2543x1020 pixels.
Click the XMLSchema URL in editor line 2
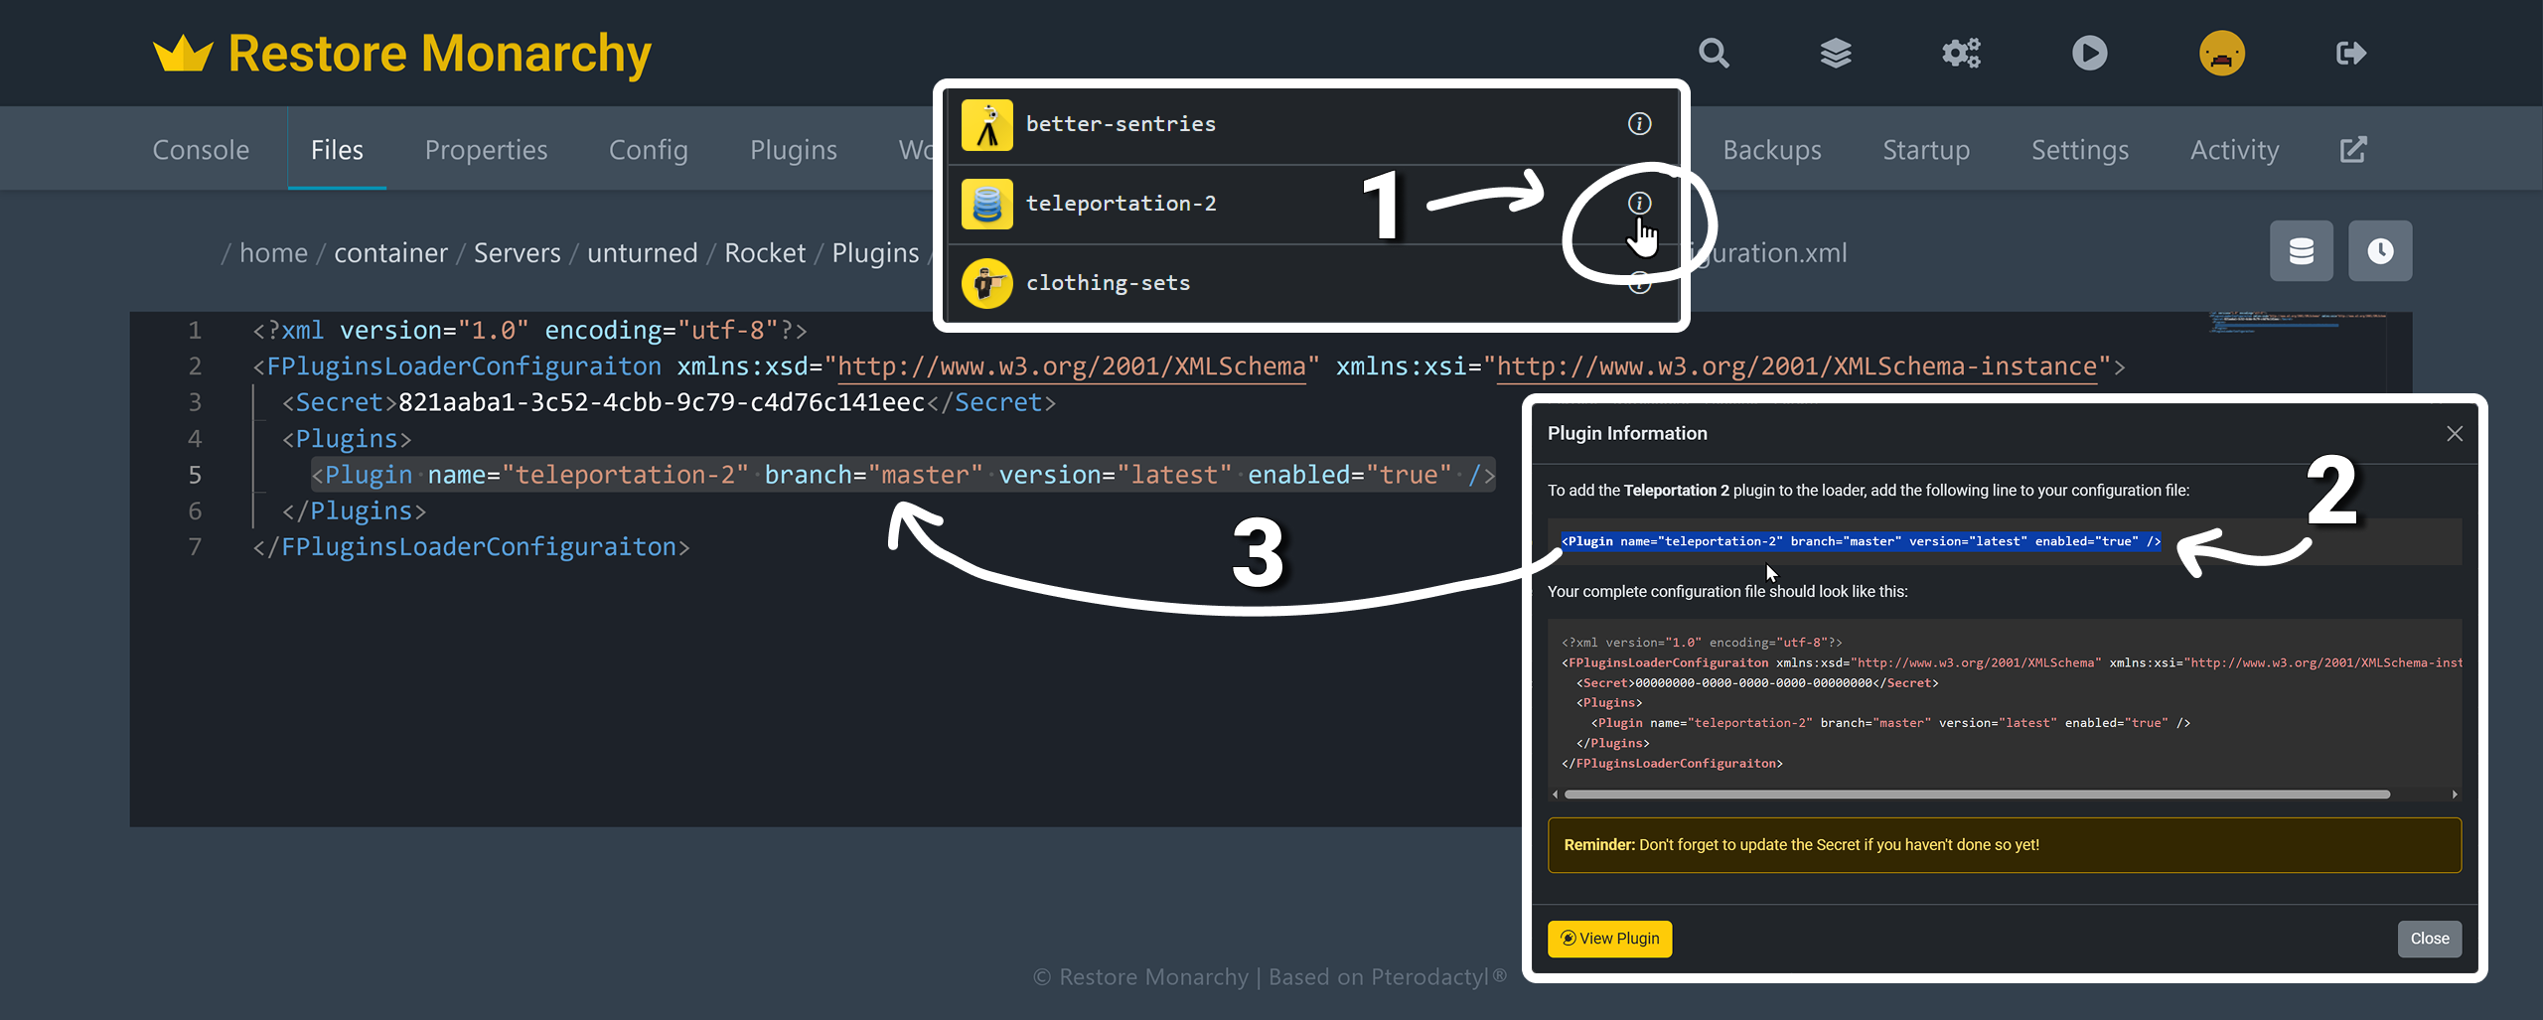[x=1071, y=367]
